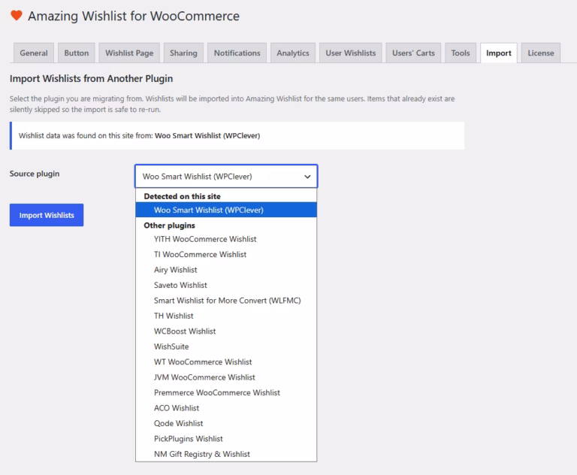The image size is (577, 475).
Task: Switch to the Button tab
Action: (x=77, y=53)
